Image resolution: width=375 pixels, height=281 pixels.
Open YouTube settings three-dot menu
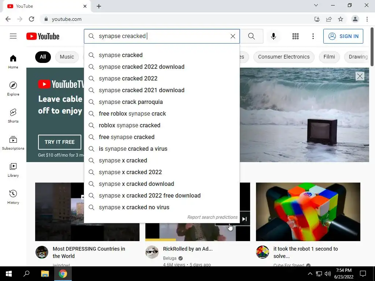pos(313,36)
